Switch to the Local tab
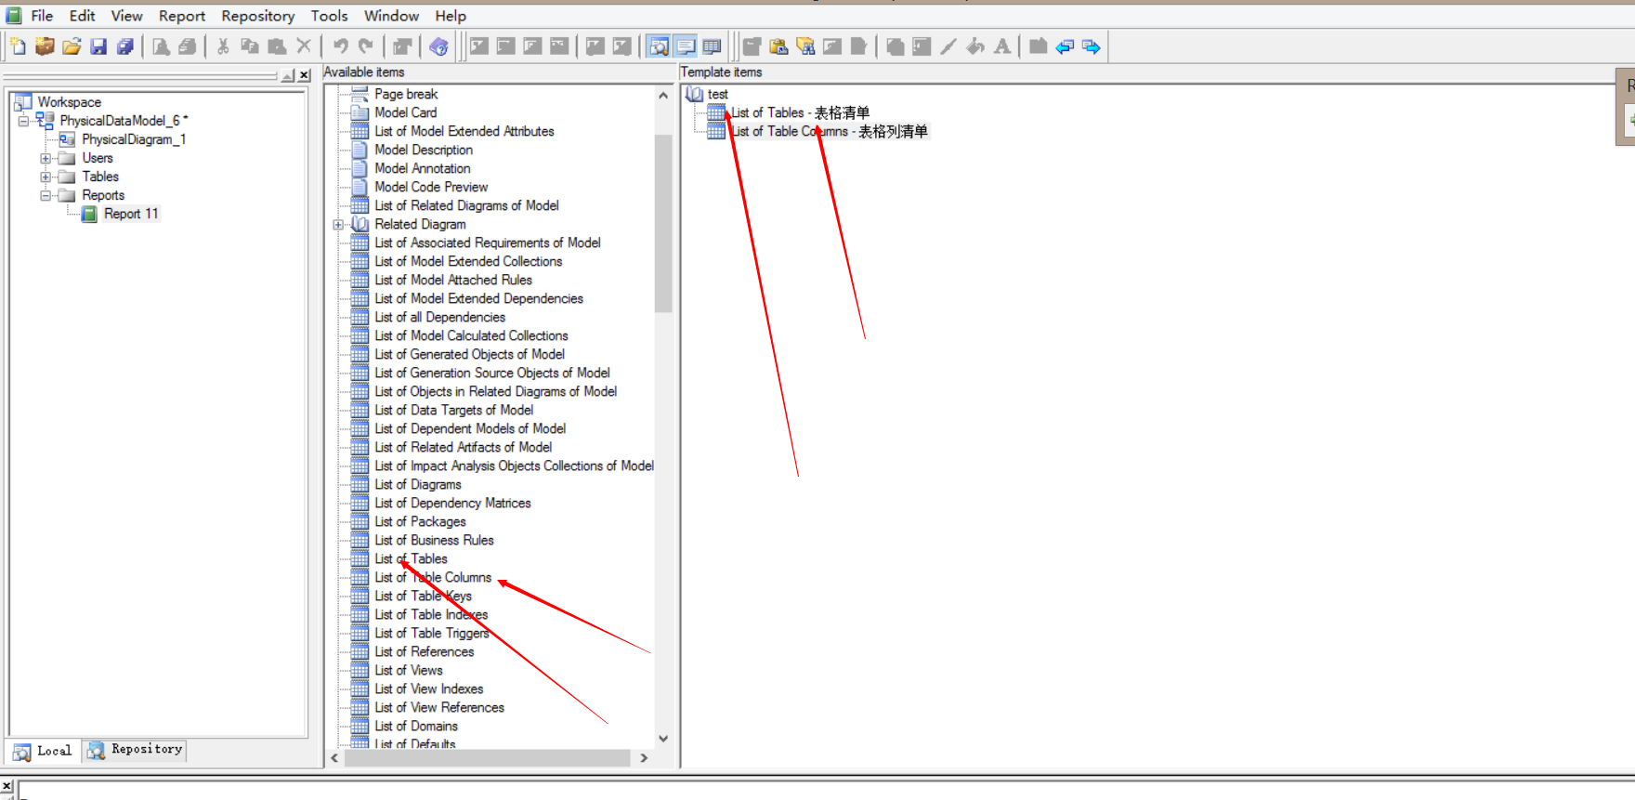 coord(44,751)
